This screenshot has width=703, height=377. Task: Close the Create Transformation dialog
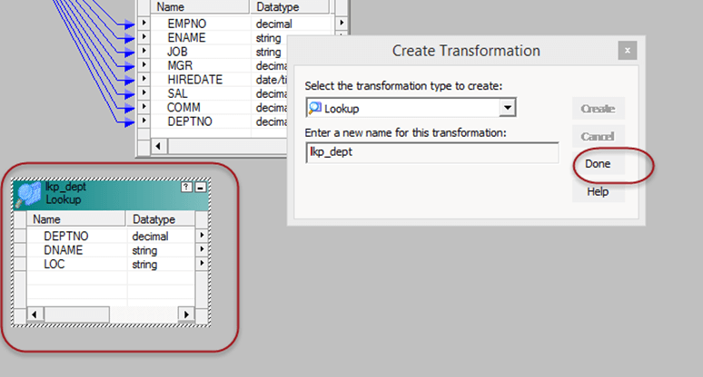pyautogui.click(x=626, y=51)
